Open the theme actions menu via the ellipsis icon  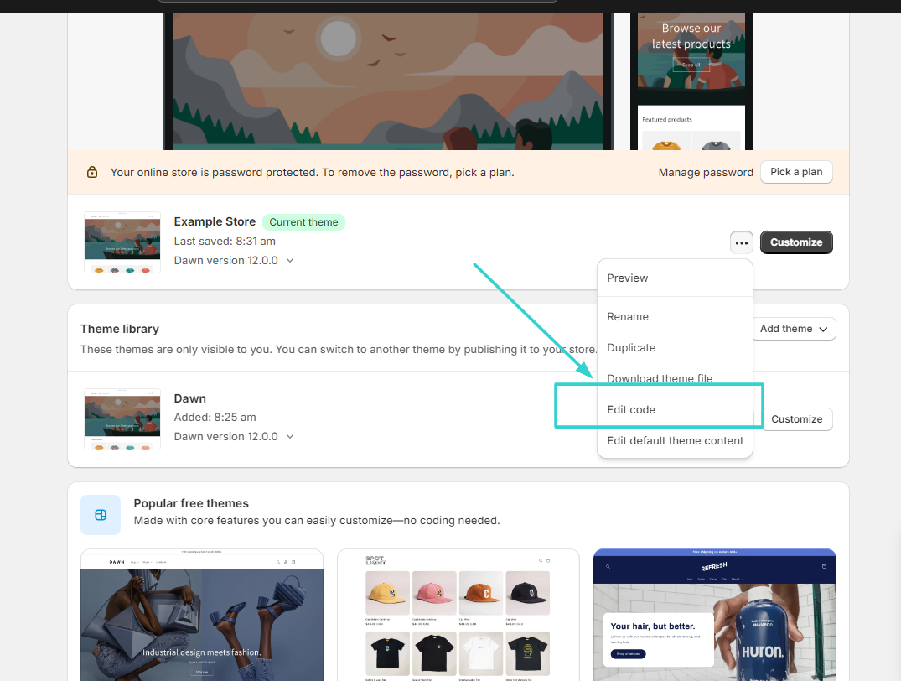click(x=741, y=242)
